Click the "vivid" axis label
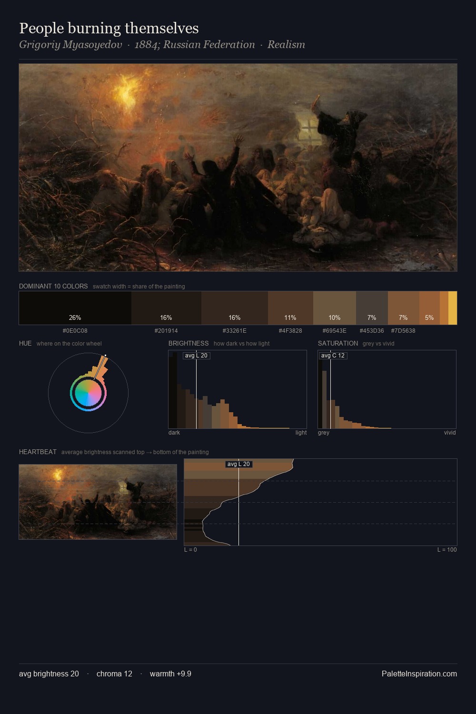This screenshot has width=476, height=714. 450,433
